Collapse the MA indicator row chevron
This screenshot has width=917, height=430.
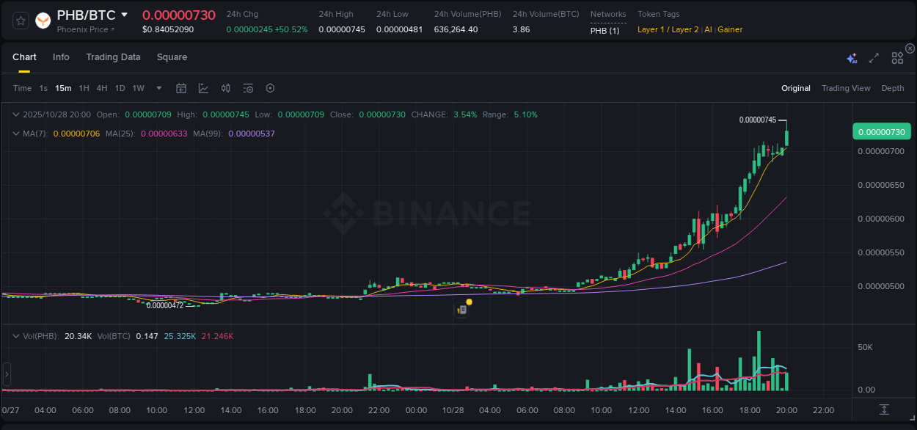(16, 133)
